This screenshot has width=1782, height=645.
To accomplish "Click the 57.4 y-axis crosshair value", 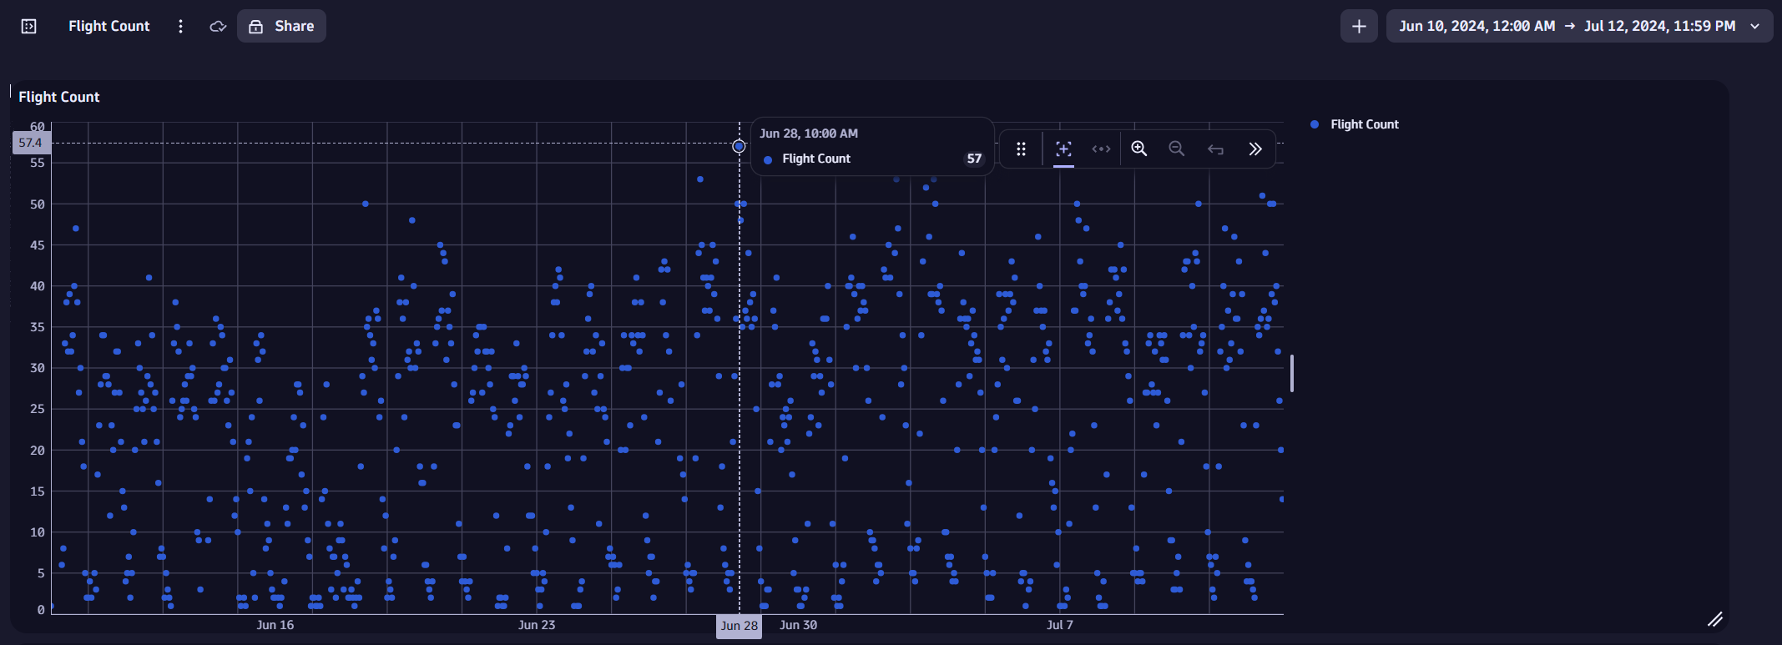I will coord(31,143).
